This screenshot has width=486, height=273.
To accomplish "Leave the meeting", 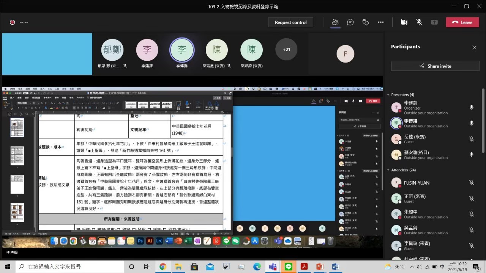I will click(462, 22).
